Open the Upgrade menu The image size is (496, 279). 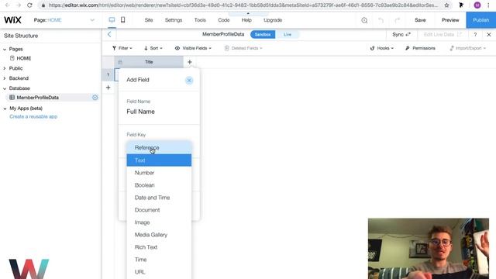[x=273, y=20]
